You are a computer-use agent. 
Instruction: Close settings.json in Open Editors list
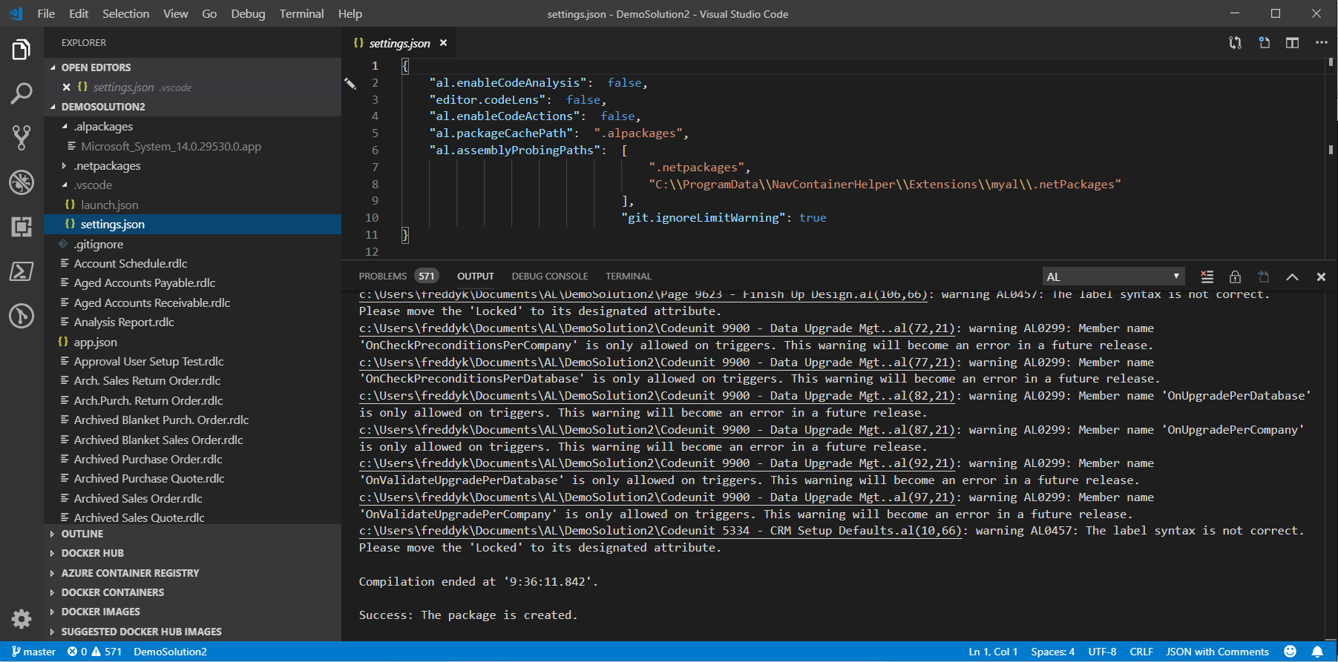pos(66,87)
